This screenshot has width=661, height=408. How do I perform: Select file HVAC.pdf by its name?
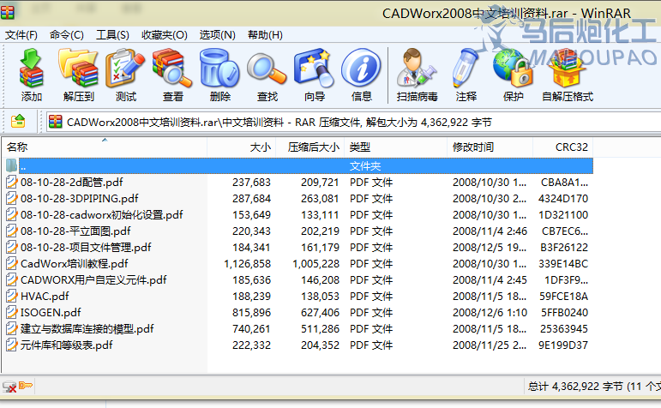pos(45,297)
